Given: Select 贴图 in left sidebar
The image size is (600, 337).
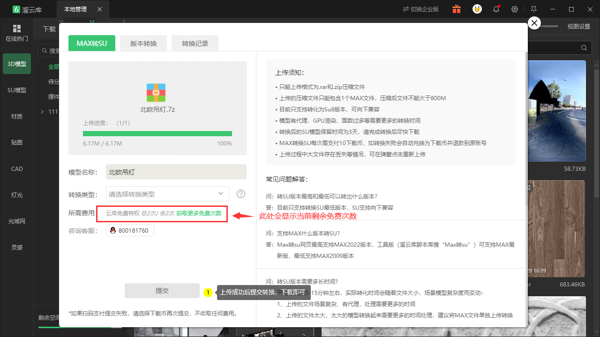Looking at the screenshot, I should pos(17,142).
